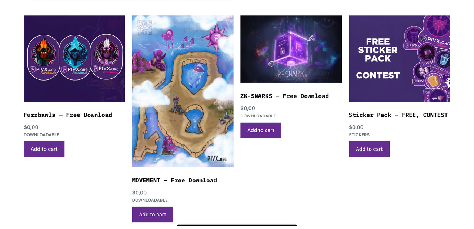Screen dimensions: 474x229
Task: Click DOWNLOADABLE category under MOVEMENT
Action: pyautogui.click(x=150, y=200)
